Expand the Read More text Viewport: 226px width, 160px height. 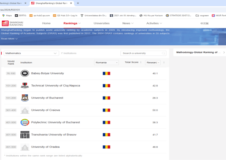pos(9,39)
